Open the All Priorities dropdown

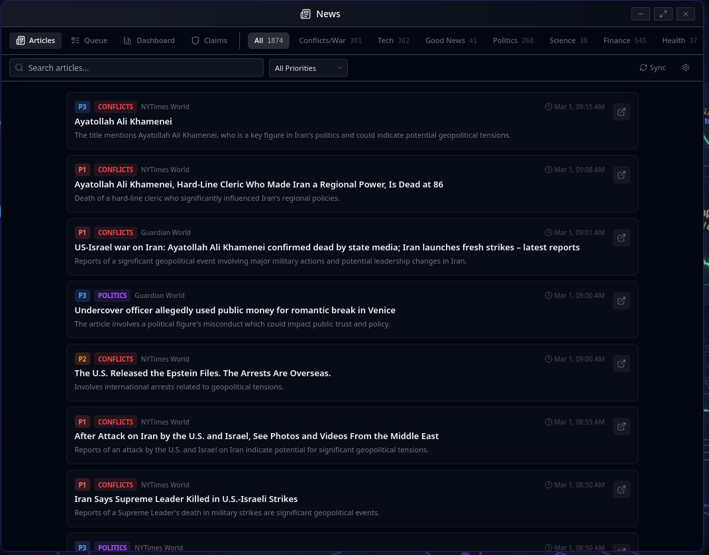coord(308,68)
